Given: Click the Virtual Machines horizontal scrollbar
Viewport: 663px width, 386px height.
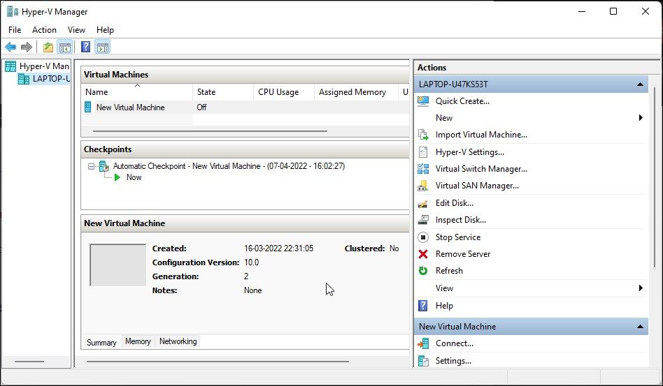Looking at the screenshot, I should [210, 131].
